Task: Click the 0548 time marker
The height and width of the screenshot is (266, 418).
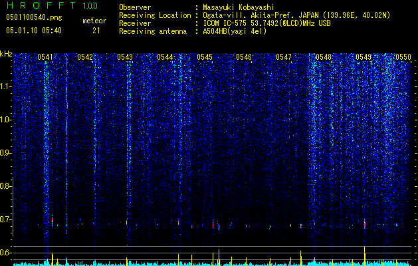Action: click(x=324, y=57)
